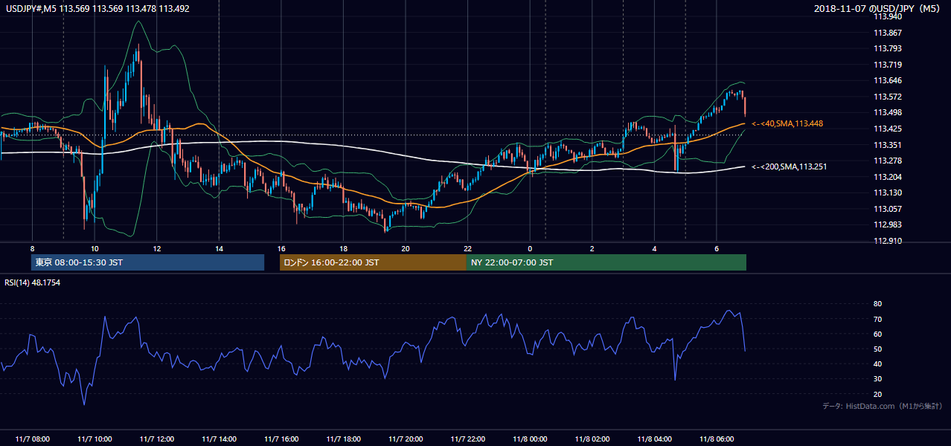Click price axis value 112.910

(x=887, y=241)
